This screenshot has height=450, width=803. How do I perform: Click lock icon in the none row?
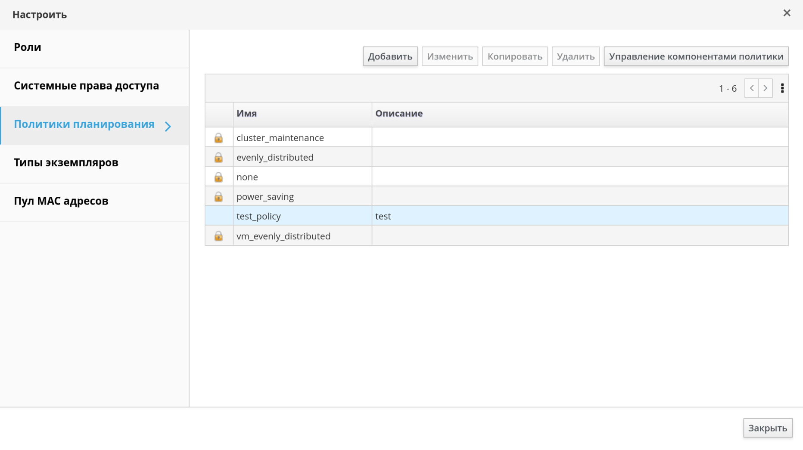(x=218, y=177)
